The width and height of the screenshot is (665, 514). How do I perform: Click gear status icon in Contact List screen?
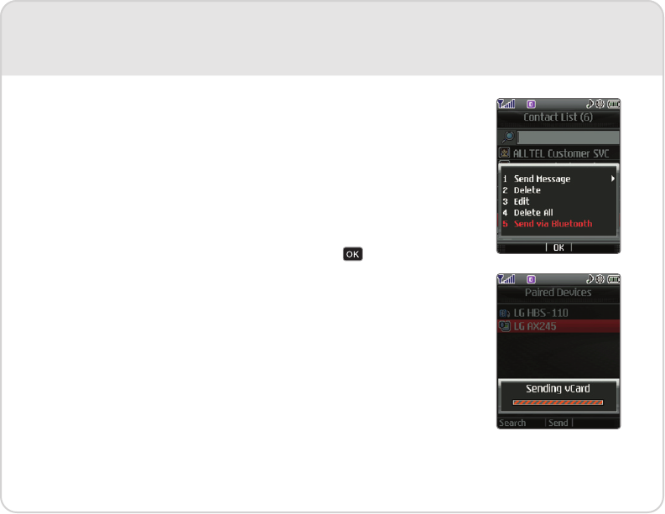coord(600,103)
